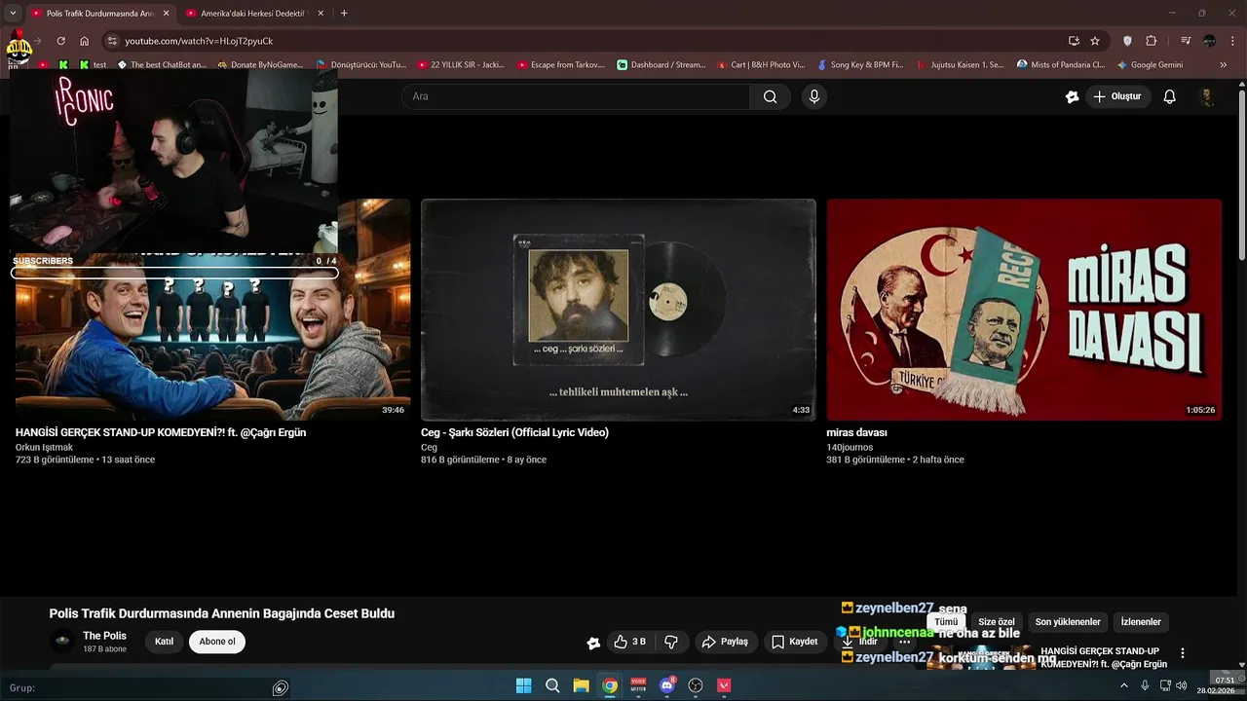Open The Polis channel name link
1247x701 pixels.
point(104,636)
